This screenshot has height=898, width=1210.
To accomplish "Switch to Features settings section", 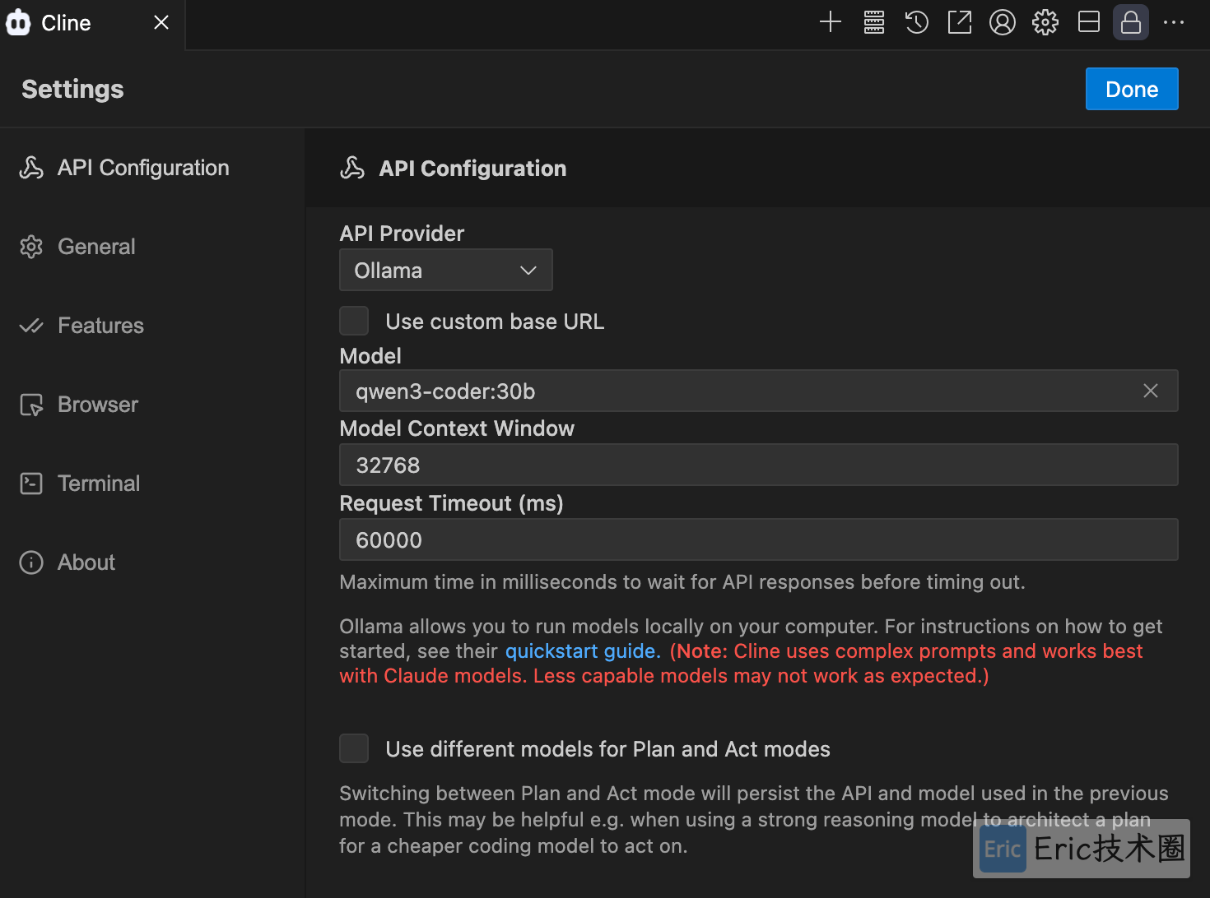I will tap(152, 326).
